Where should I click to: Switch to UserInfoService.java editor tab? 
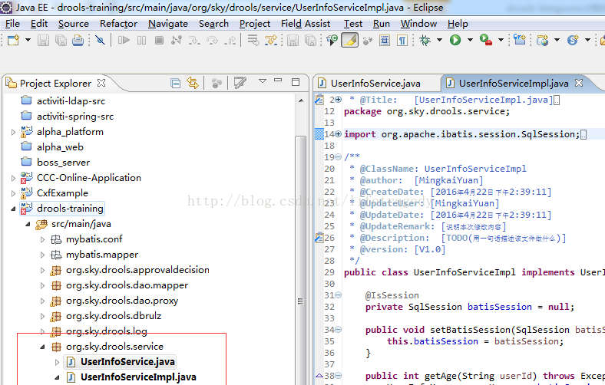[x=375, y=84]
